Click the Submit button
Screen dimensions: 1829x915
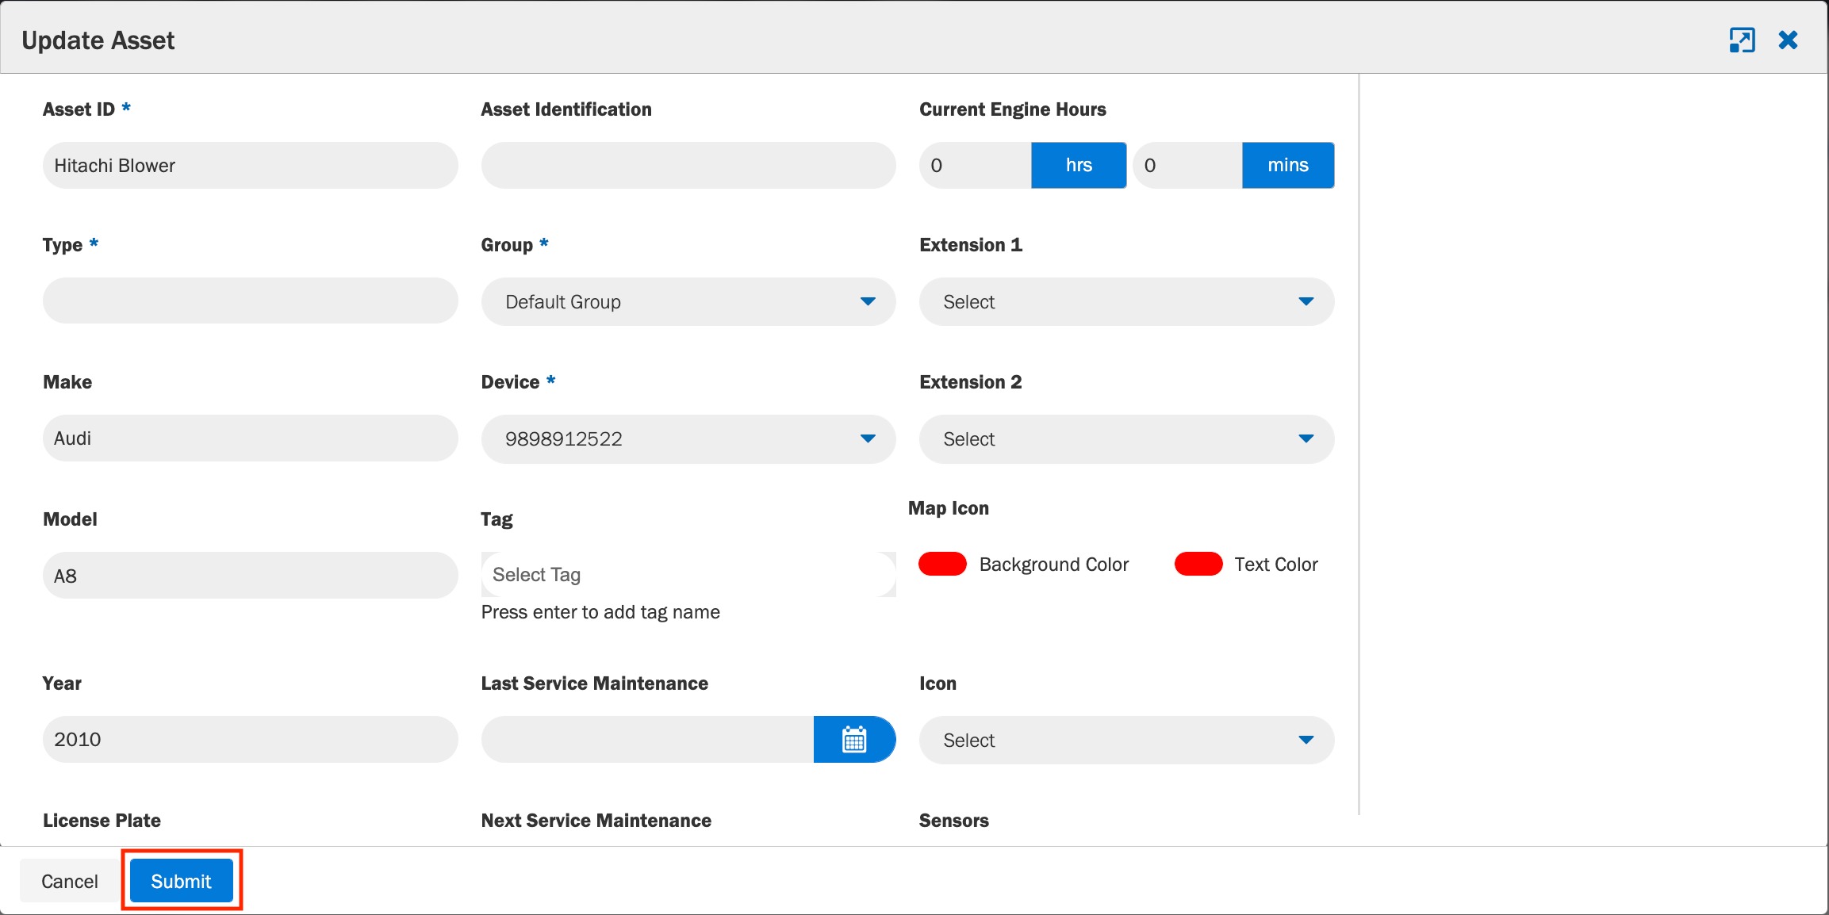(x=182, y=881)
